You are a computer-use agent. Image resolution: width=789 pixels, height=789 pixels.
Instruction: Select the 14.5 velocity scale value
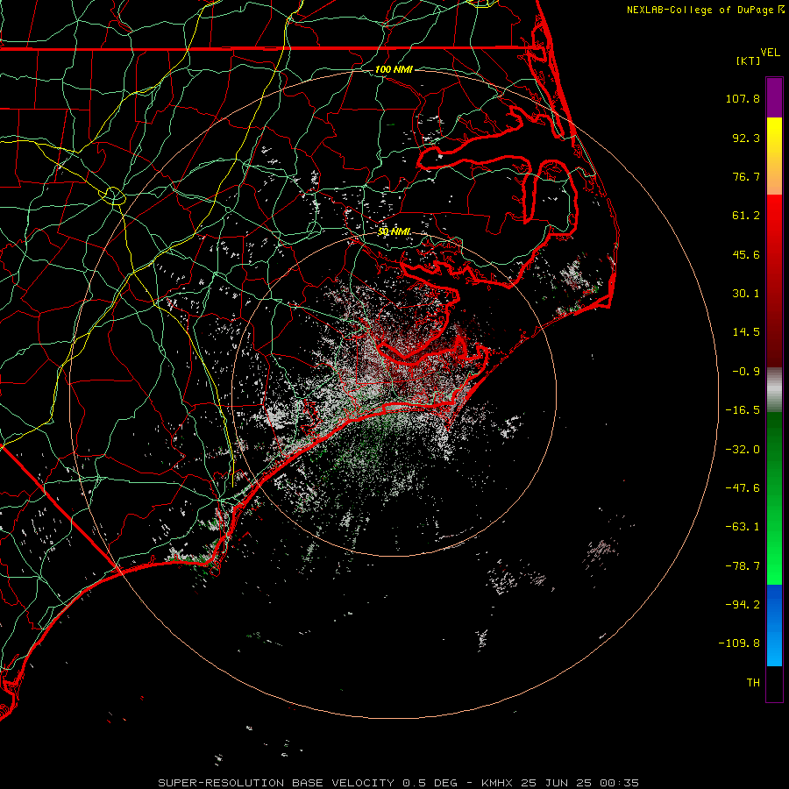(x=746, y=332)
